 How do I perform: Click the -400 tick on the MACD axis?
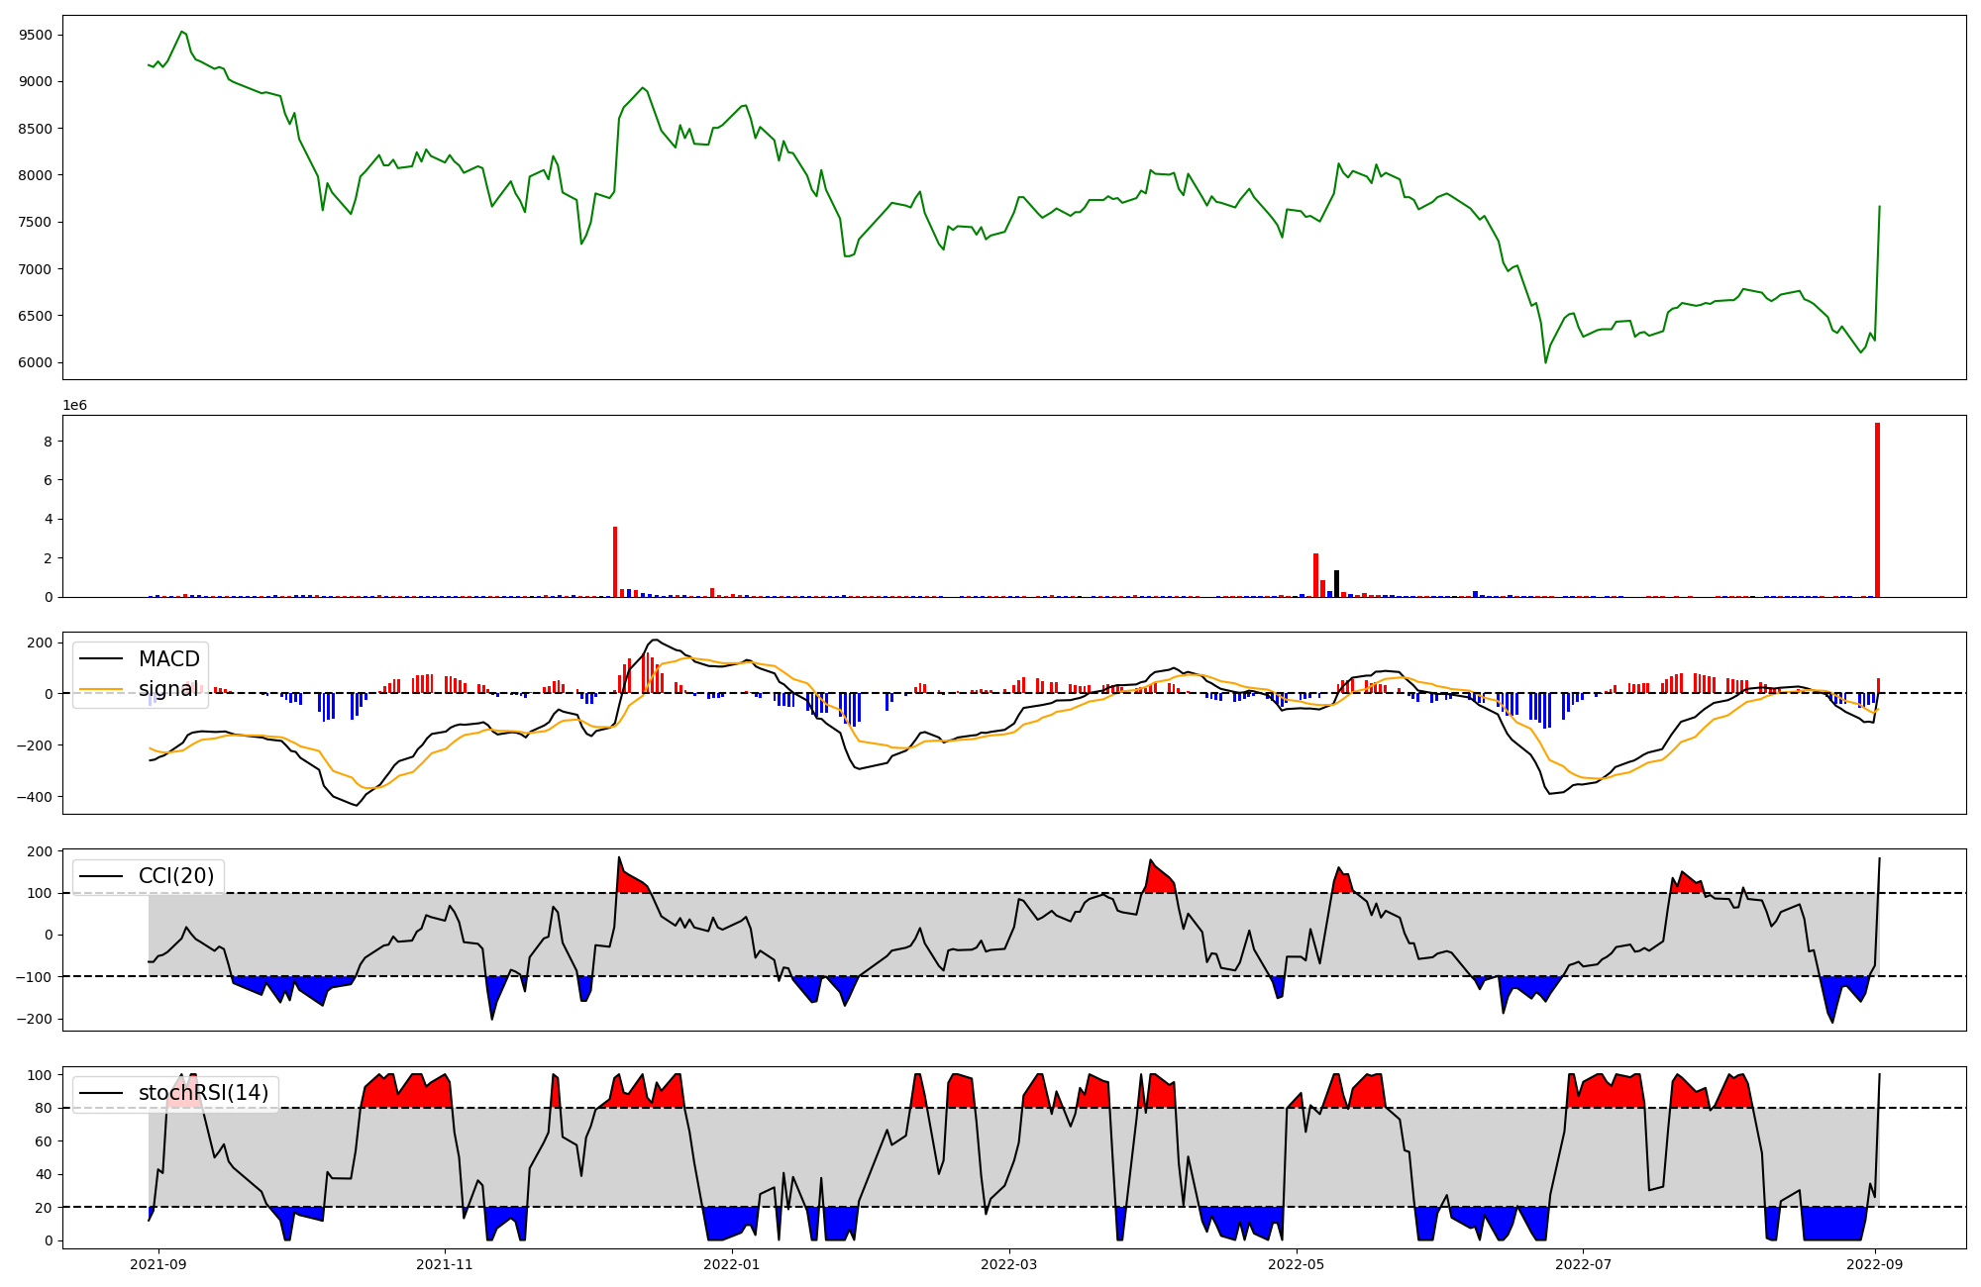pos(33,797)
